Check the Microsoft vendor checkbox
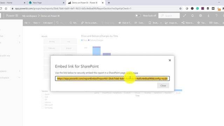224x126 pixels. click(43, 105)
